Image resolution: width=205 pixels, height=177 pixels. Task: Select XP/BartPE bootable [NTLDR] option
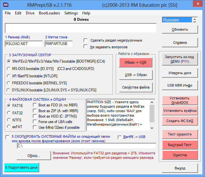coord(9,76)
